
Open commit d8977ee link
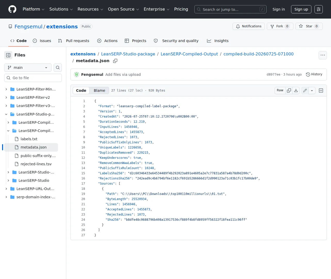(274, 75)
